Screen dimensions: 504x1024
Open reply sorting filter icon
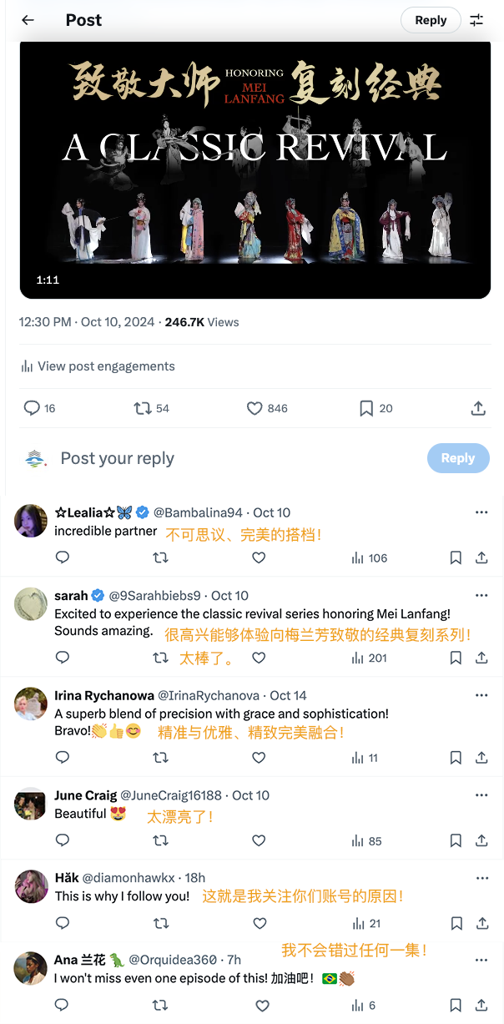pyautogui.click(x=476, y=20)
